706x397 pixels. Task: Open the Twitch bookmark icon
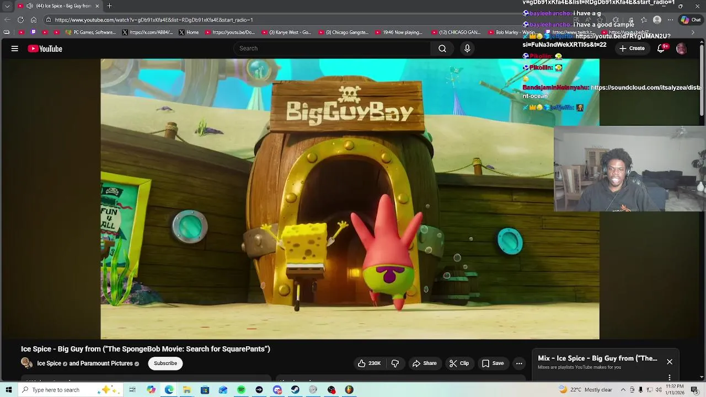coord(33,33)
